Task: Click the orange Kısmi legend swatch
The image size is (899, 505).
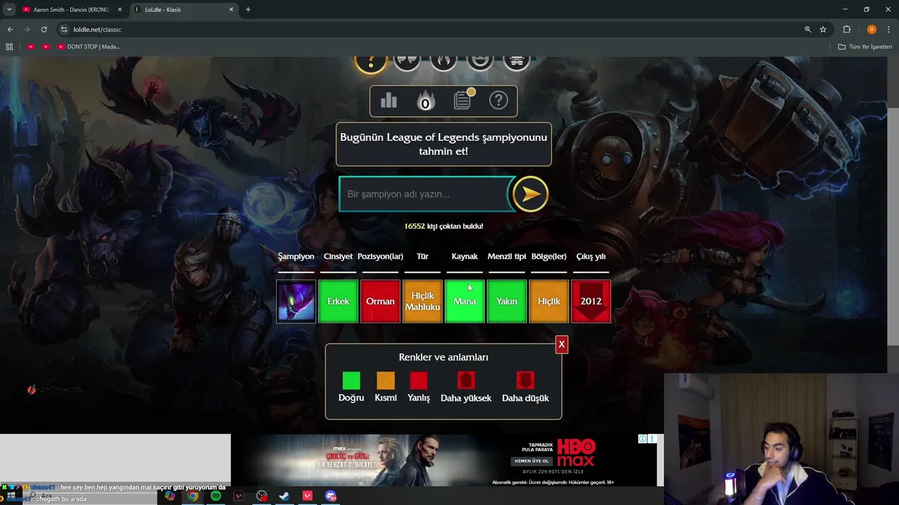Action: (x=386, y=381)
